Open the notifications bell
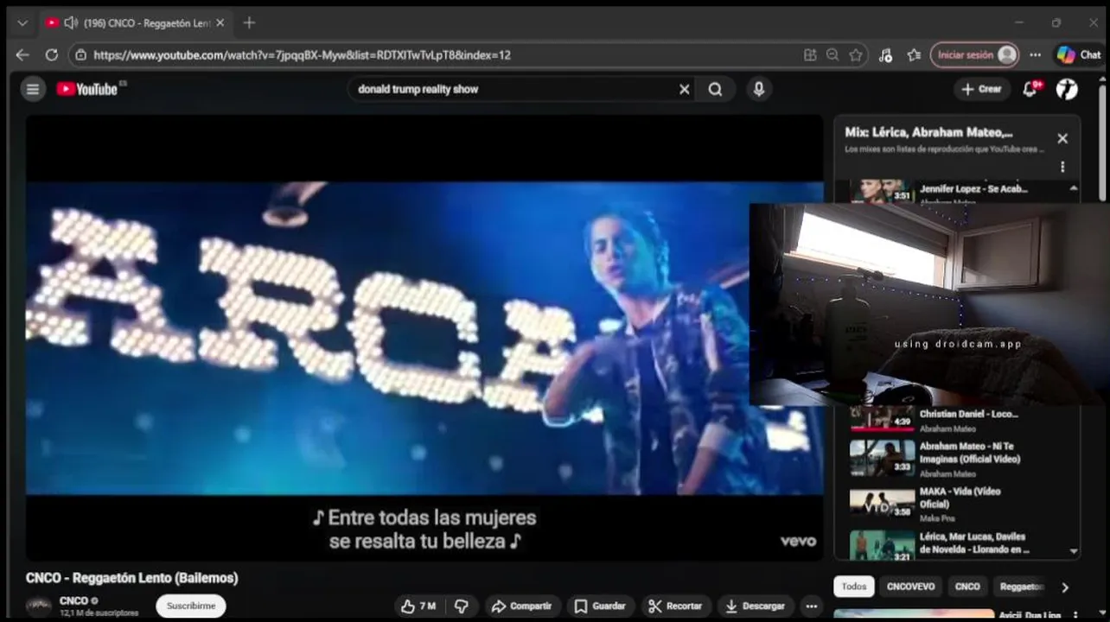This screenshot has width=1110, height=622. click(x=1030, y=89)
